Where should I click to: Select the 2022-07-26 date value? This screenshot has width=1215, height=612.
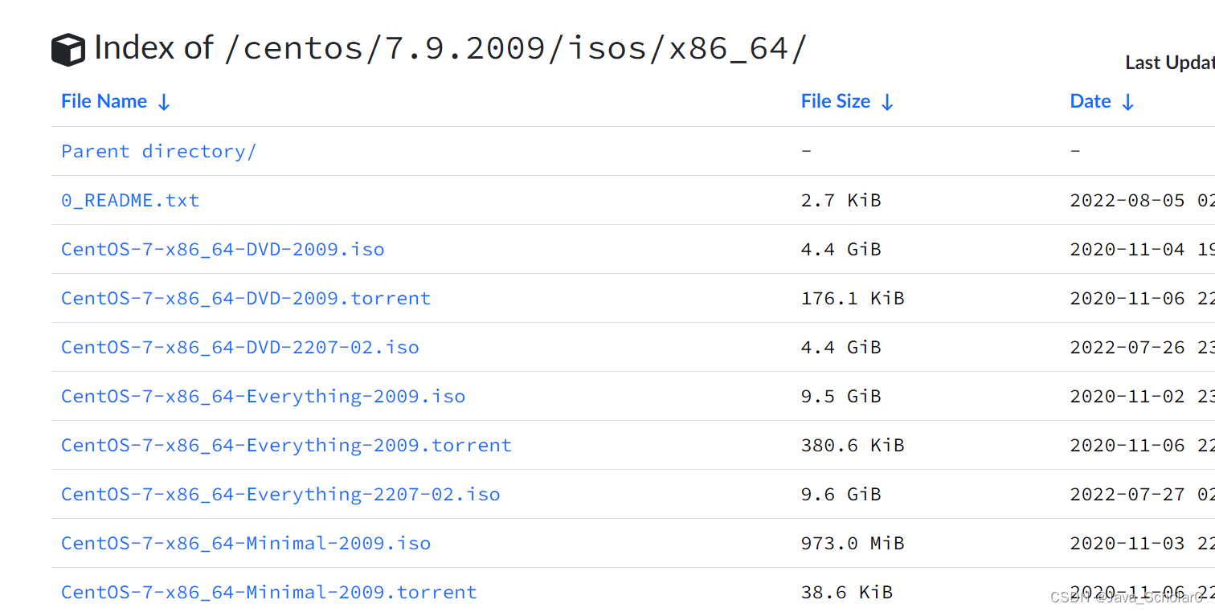[x=1127, y=347]
